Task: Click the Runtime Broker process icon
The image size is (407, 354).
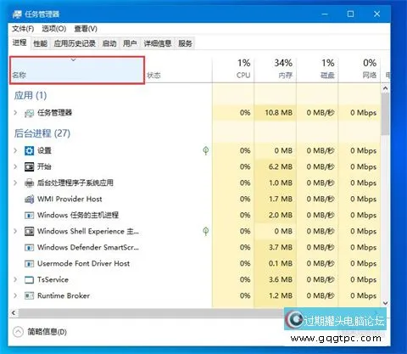Action: (29, 296)
